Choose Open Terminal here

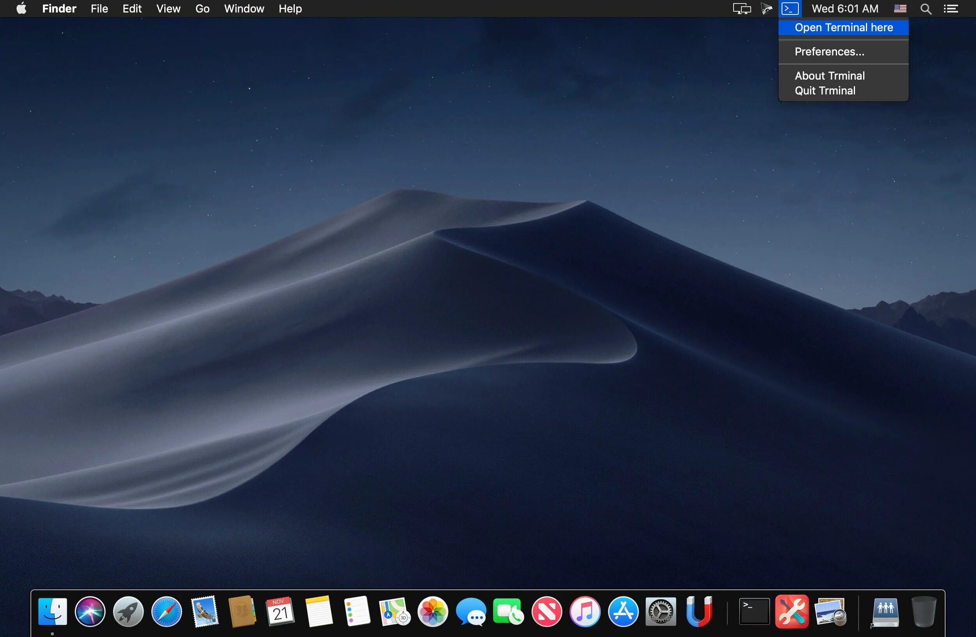click(x=843, y=27)
